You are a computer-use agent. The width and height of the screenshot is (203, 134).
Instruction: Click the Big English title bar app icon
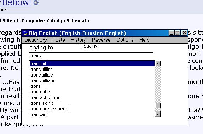pos(25,33)
